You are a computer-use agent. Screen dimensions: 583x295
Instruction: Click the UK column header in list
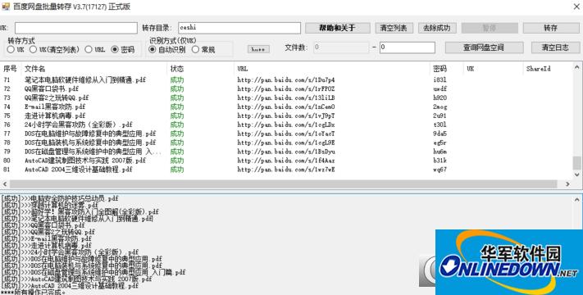point(471,69)
